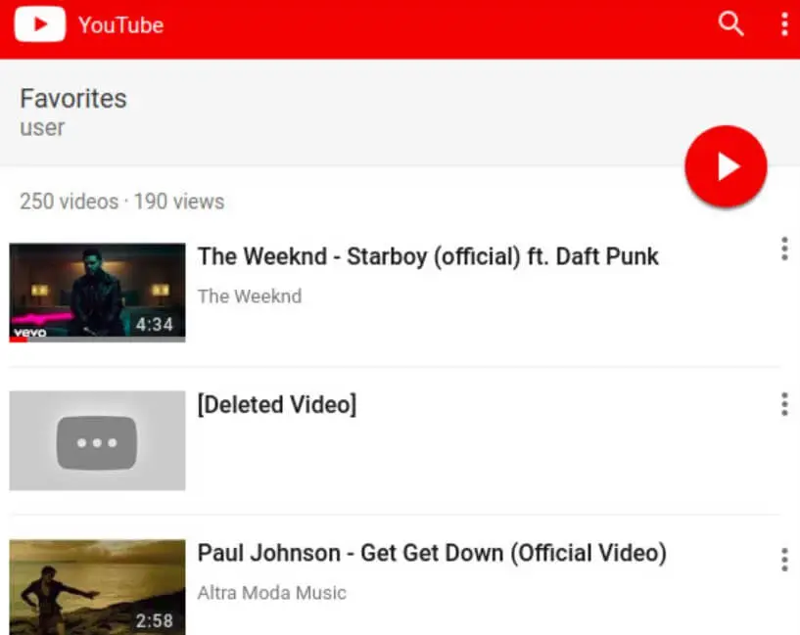Click the 4:34 duration badge
The width and height of the screenshot is (800, 635).
click(154, 324)
